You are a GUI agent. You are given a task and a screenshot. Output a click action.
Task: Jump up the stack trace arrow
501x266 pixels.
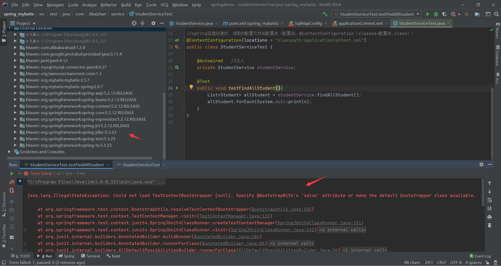pos(490,183)
